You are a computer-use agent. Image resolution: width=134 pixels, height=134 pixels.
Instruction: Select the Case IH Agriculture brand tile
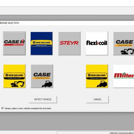tap(14, 43)
